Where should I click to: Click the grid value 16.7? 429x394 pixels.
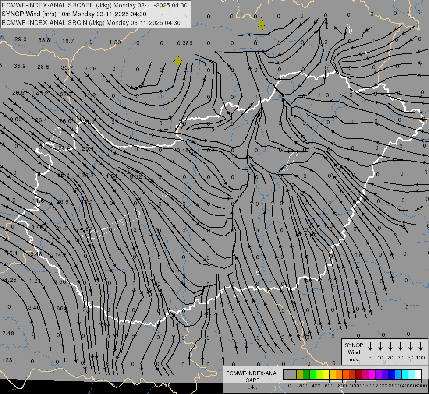(68, 41)
